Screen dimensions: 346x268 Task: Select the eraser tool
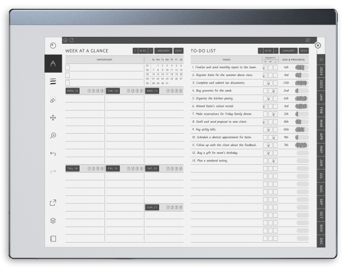53,100
